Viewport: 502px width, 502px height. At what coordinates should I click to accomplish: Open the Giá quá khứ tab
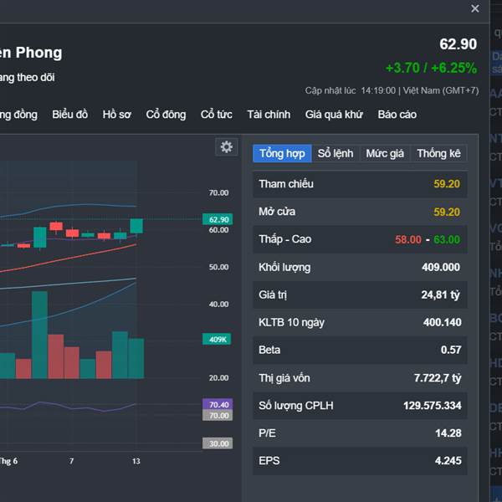point(334,115)
